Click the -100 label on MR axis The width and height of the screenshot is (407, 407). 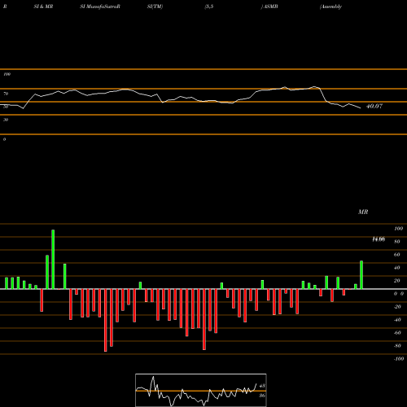[x=399, y=359]
